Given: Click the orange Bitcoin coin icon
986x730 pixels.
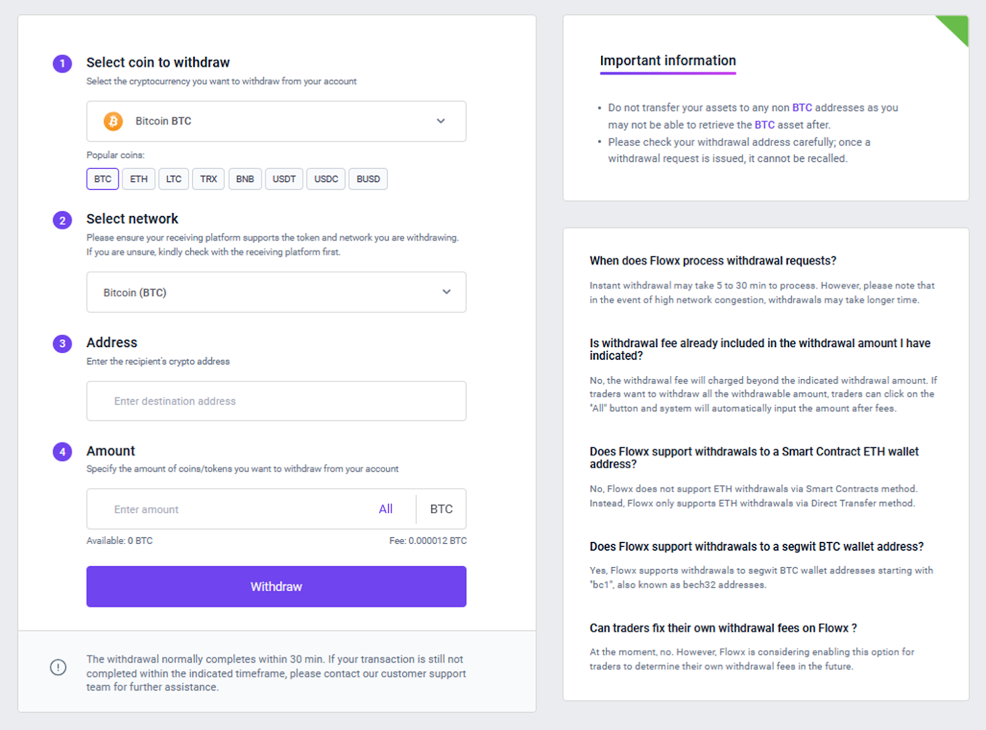Looking at the screenshot, I should pyautogui.click(x=113, y=121).
